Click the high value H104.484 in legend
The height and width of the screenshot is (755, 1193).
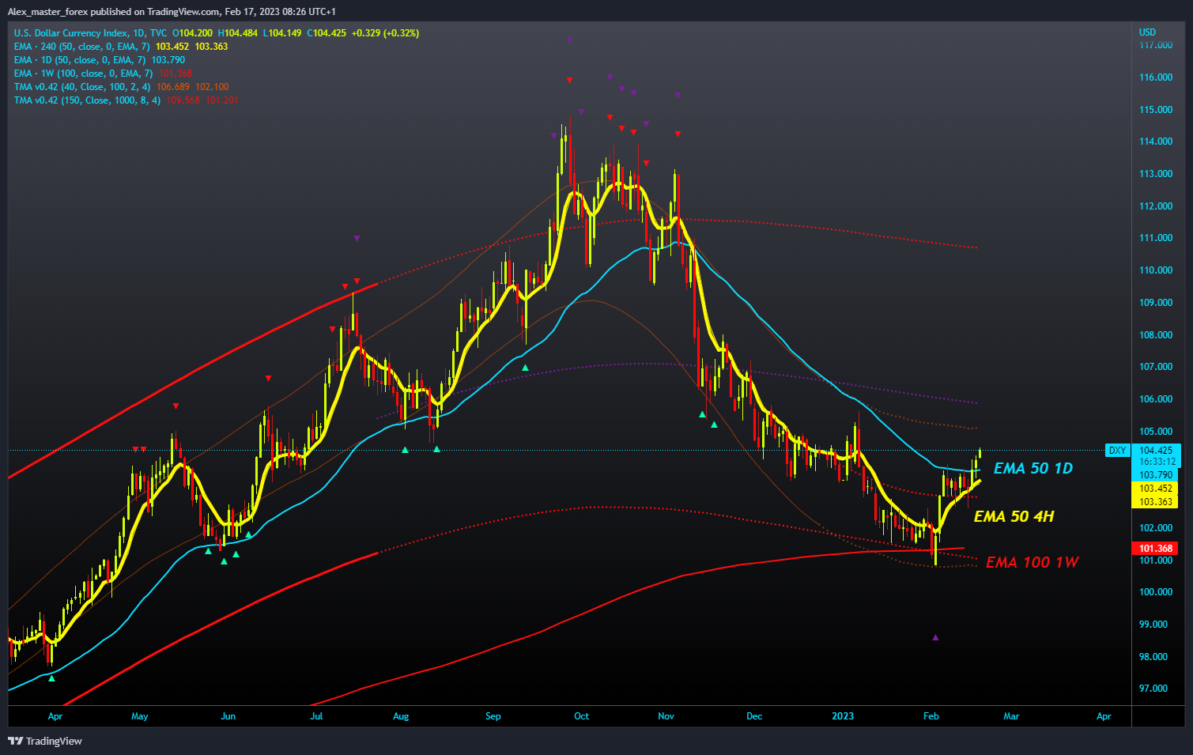(238, 33)
